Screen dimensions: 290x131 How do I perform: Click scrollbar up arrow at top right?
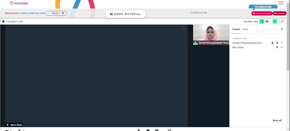pos(288,1)
